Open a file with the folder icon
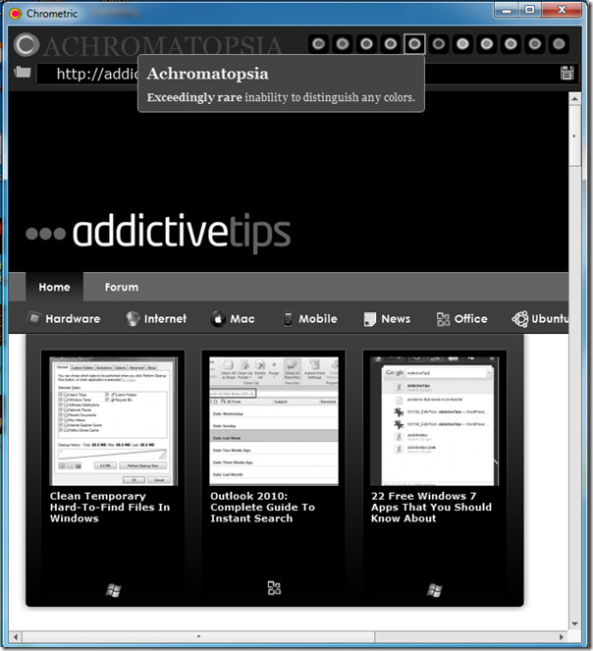Viewport: 593px width, 651px height. [x=23, y=72]
